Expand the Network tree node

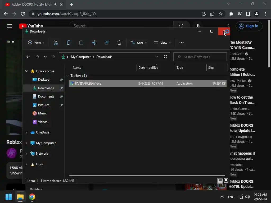coord(26,154)
